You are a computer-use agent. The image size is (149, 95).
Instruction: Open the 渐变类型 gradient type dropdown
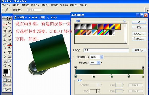click(x=101, y=57)
